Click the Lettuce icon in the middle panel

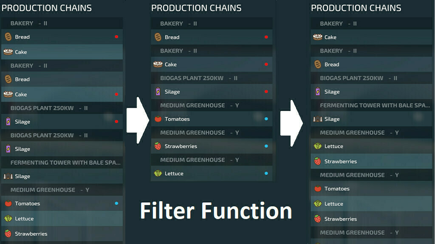pos(158,173)
